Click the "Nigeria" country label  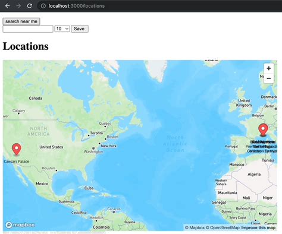click(265, 214)
